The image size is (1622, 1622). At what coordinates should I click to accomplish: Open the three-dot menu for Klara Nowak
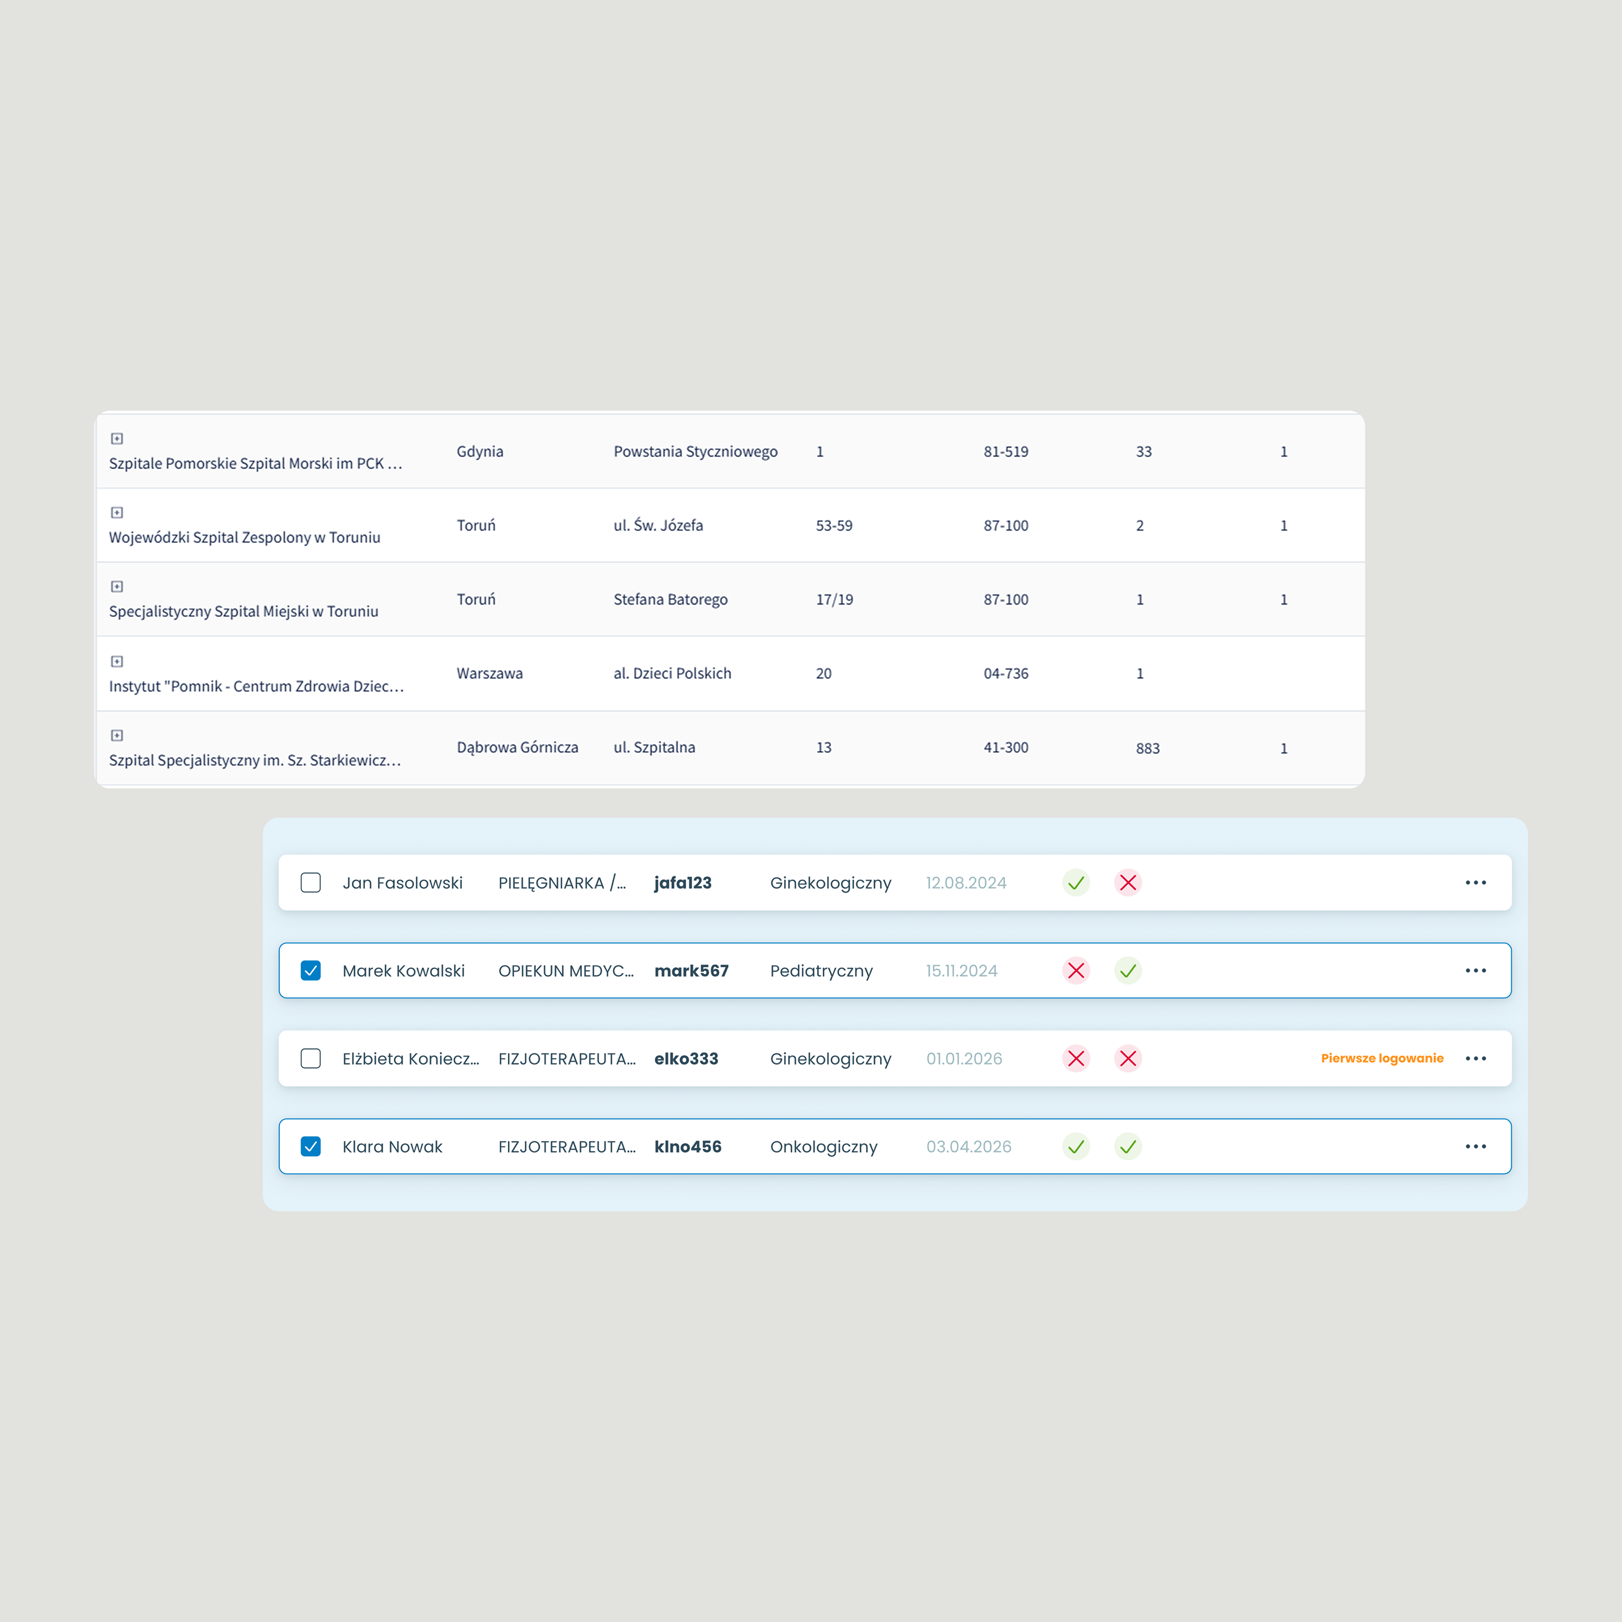tap(1475, 1146)
